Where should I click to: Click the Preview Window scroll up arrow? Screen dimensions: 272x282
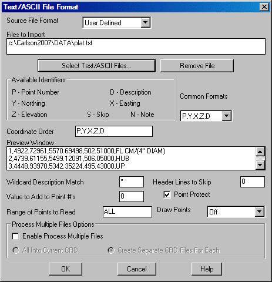click(260, 152)
